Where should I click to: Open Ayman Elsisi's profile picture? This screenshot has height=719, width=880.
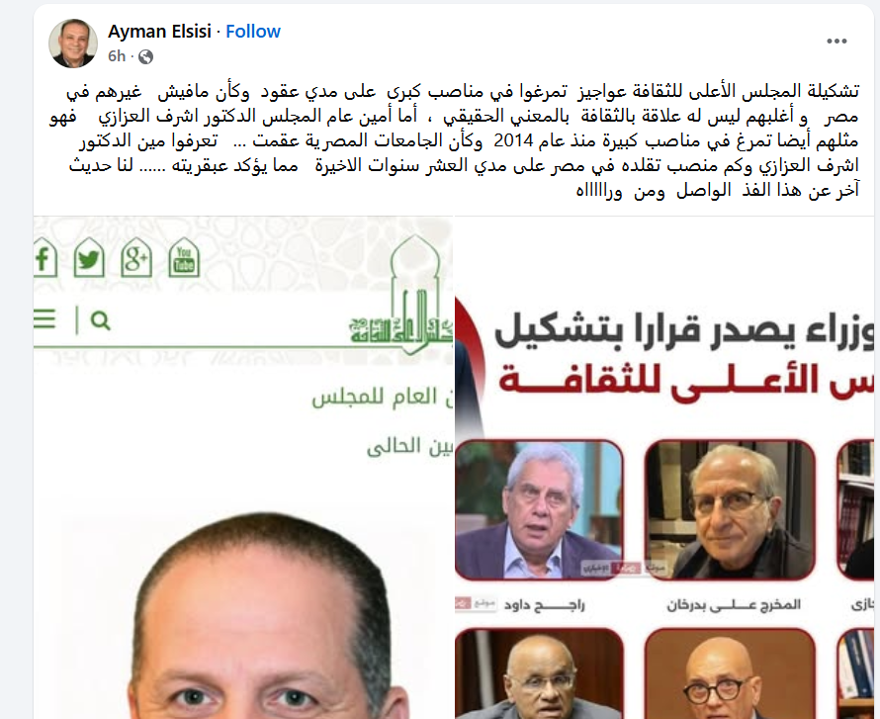point(73,44)
